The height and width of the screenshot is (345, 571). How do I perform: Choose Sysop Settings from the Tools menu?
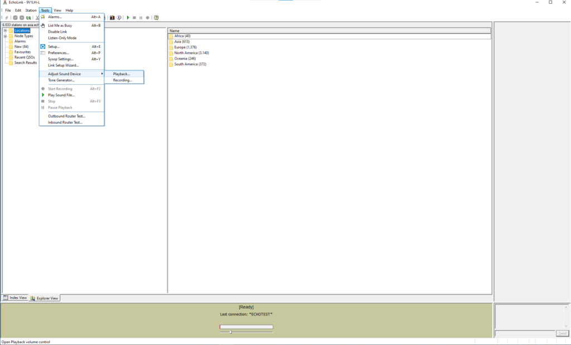[x=72, y=59]
